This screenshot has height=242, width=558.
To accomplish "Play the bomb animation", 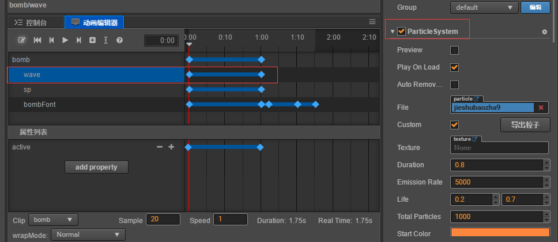I will pyautogui.click(x=65, y=40).
